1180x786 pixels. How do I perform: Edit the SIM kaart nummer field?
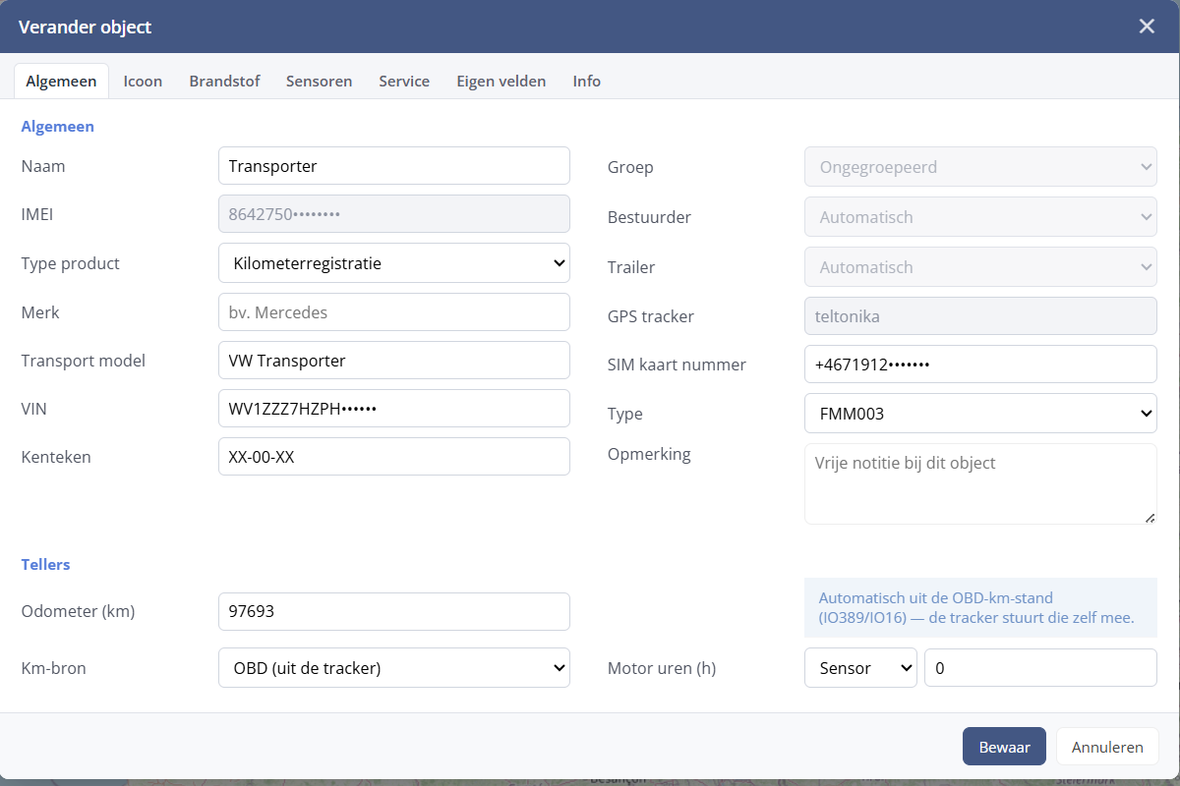980,365
